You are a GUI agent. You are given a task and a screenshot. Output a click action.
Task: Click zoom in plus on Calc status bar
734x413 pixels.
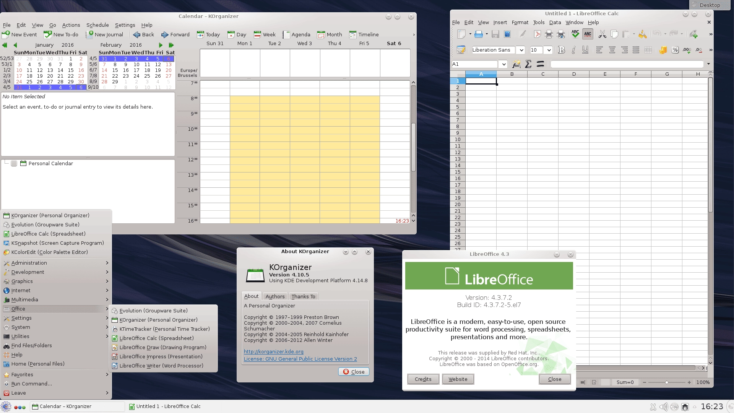pos(689,382)
